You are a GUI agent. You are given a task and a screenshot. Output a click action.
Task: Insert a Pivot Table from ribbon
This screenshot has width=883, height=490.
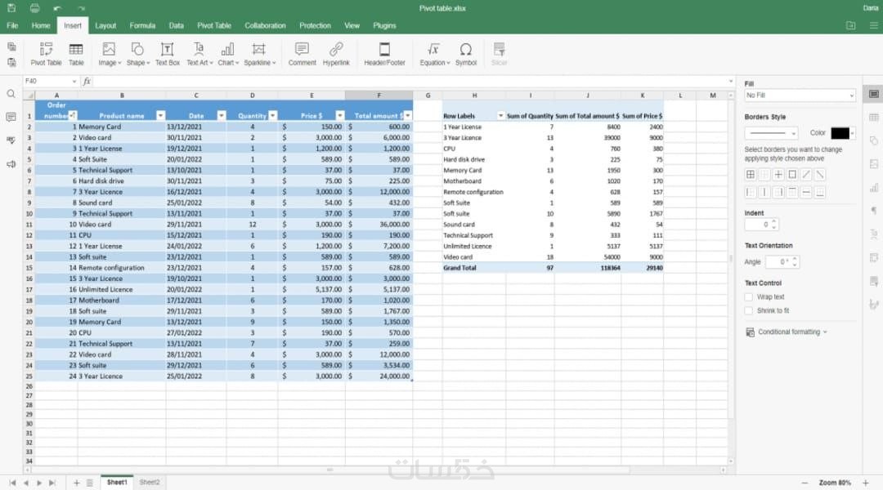click(x=46, y=54)
